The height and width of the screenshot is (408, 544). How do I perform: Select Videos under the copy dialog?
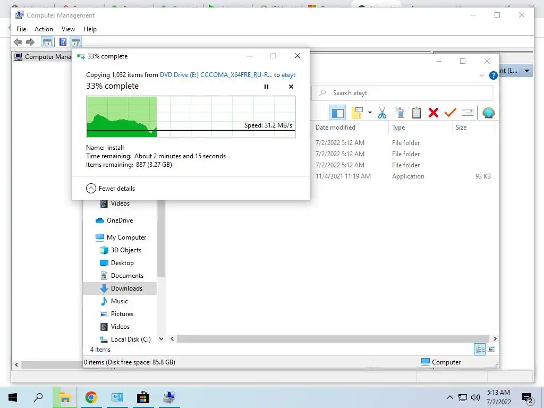(120, 203)
